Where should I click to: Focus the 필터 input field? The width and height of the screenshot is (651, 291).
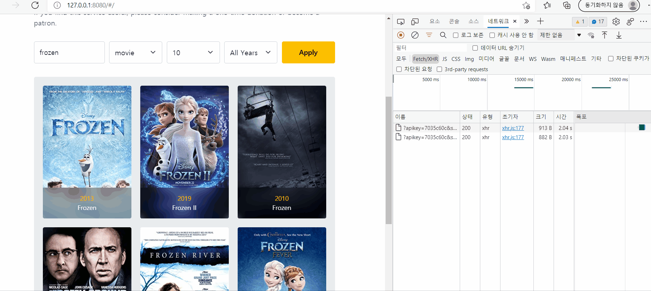point(431,48)
